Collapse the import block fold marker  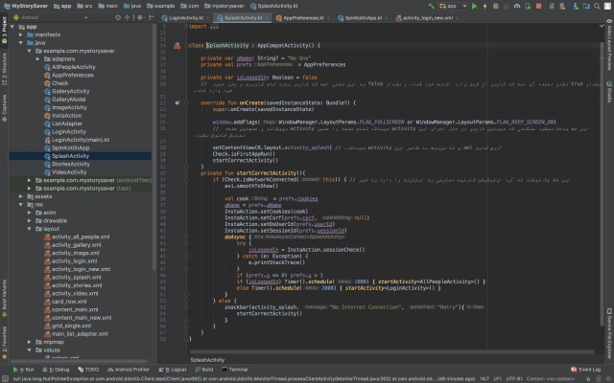coord(186,26)
